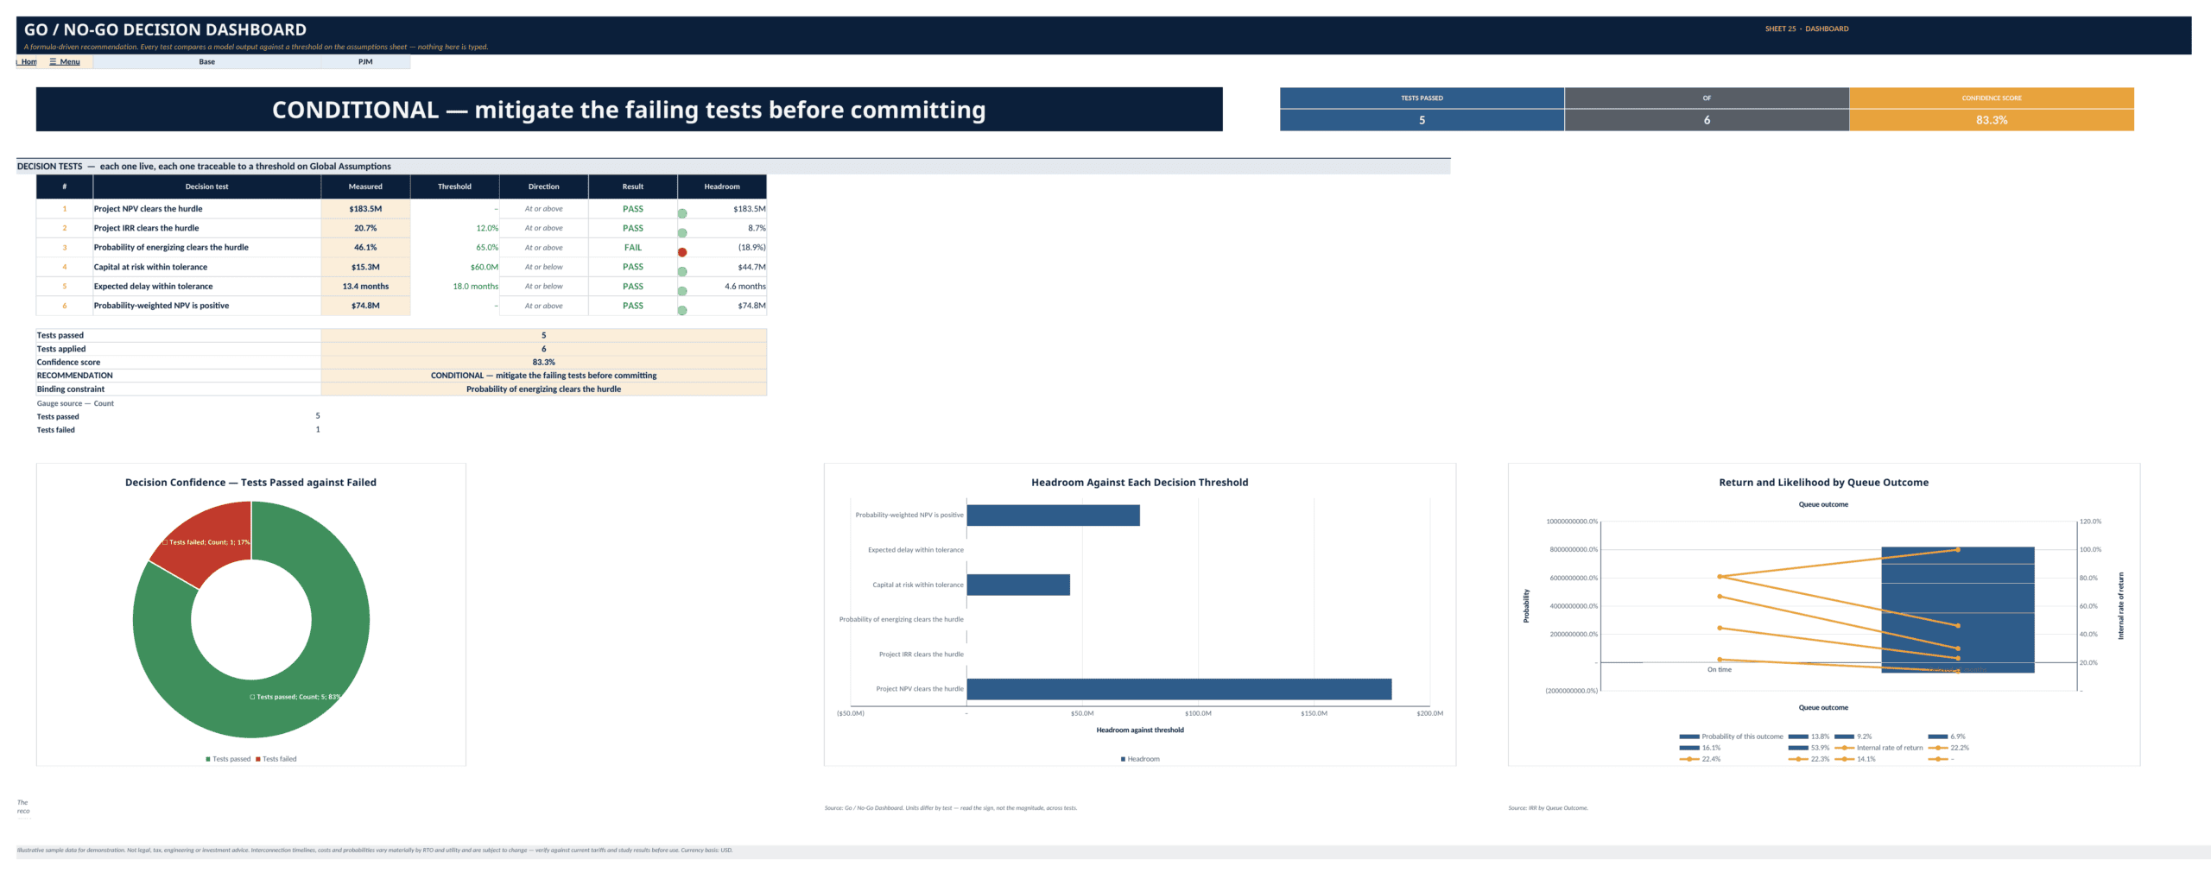Open the Base scenario dropdown cell
The width and height of the screenshot is (2211, 879).
206,62
